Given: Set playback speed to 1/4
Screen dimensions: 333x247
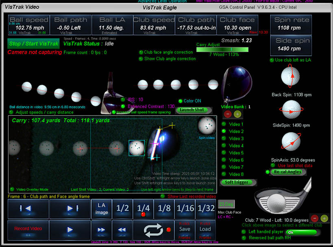Looking at the screenshot, I should point(144,209).
